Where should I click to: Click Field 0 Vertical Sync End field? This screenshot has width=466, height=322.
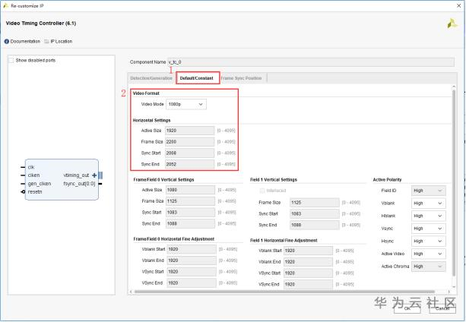[x=190, y=224]
